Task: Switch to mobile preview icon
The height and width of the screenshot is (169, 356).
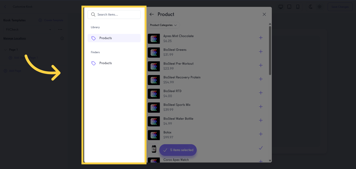Action: pyautogui.click(x=298, y=7)
